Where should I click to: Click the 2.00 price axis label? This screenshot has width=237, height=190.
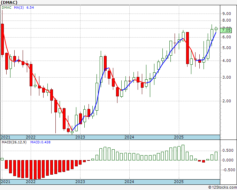(227, 101)
